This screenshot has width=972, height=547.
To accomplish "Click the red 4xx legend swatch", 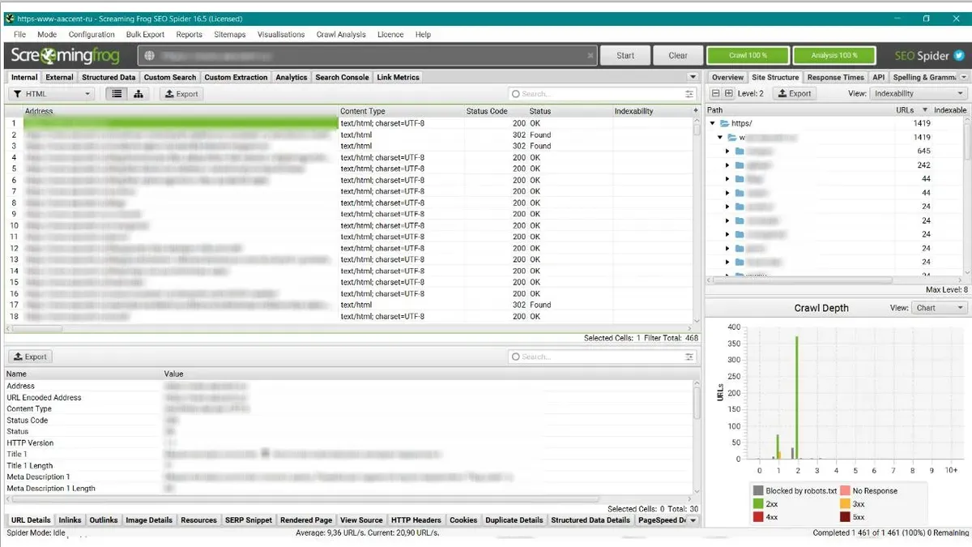I will pos(758,516).
